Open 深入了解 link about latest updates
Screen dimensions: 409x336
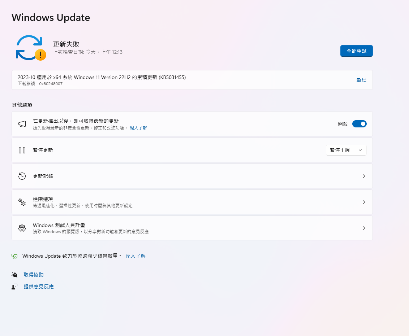coord(138,128)
